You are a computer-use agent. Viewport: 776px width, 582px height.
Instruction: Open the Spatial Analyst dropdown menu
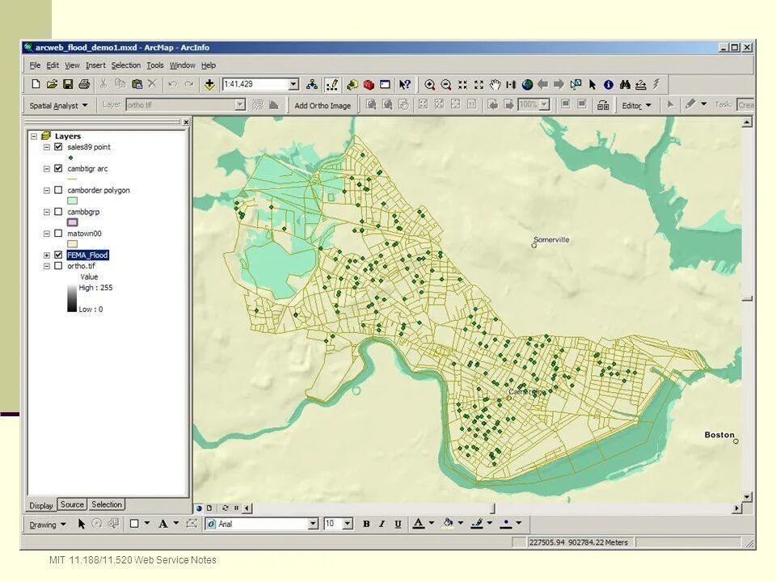click(58, 105)
